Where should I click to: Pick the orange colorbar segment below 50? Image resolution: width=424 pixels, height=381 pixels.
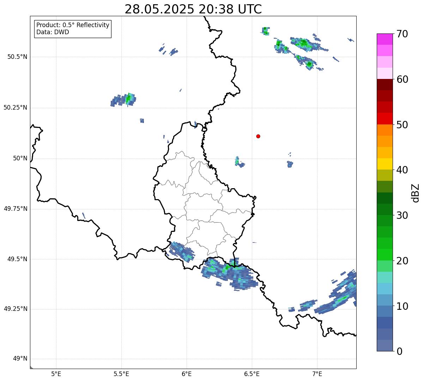tap(385, 130)
